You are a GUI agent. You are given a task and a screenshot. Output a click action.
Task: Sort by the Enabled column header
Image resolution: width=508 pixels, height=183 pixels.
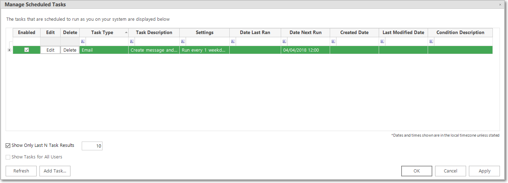pyautogui.click(x=27, y=32)
